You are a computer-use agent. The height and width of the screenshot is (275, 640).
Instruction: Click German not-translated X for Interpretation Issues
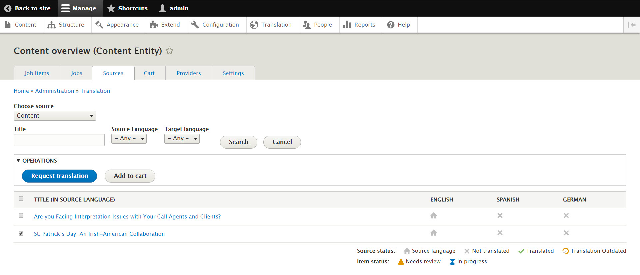[566, 215]
